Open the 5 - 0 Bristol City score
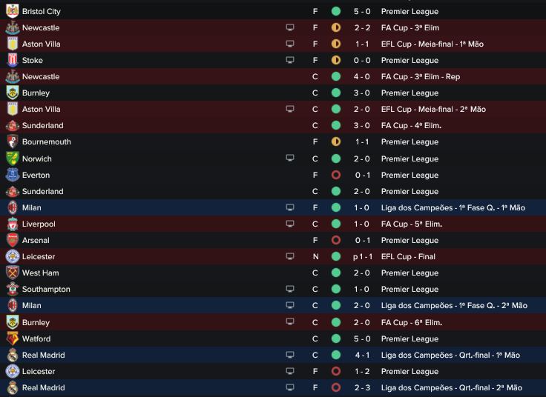Screen dimensions: 546x397 [x=362, y=11]
